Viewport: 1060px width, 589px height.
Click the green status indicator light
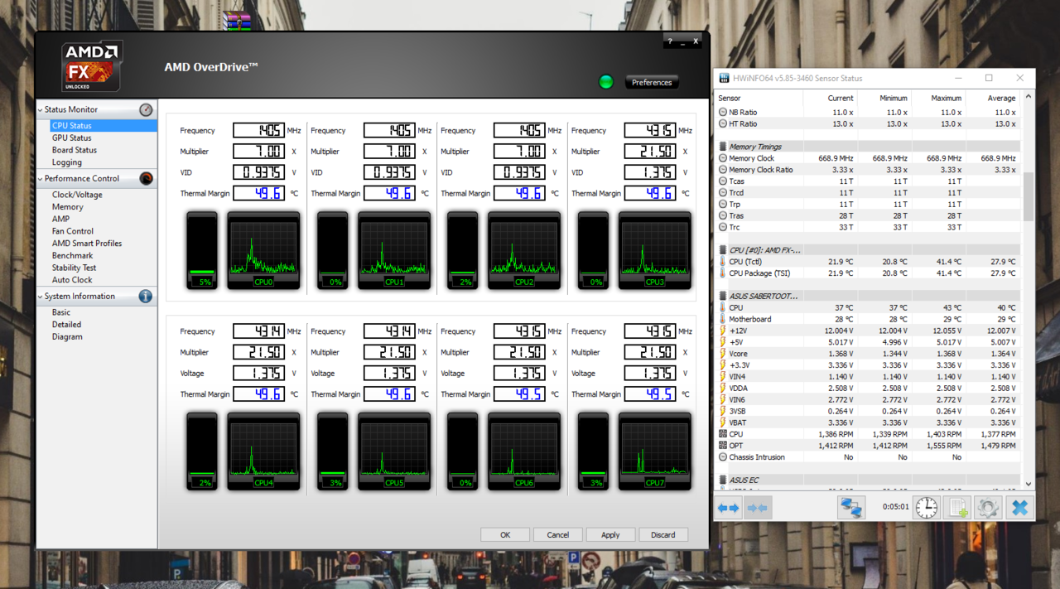tap(606, 81)
